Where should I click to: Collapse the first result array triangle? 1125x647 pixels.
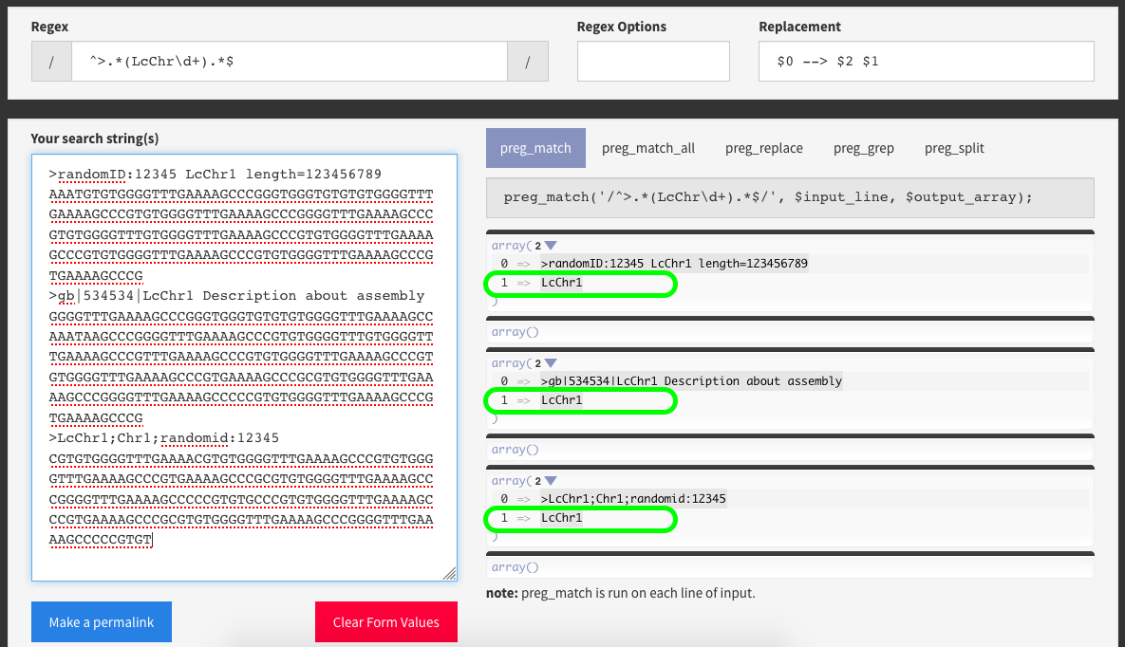pos(551,246)
